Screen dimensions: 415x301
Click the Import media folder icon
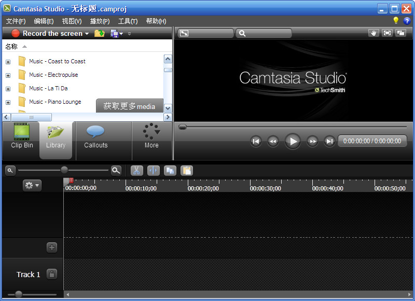pyautogui.click(x=100, y=33)
